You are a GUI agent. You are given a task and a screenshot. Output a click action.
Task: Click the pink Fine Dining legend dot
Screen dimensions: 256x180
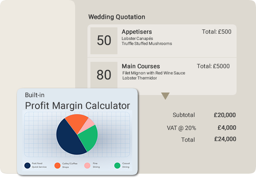tap(87, 165)
